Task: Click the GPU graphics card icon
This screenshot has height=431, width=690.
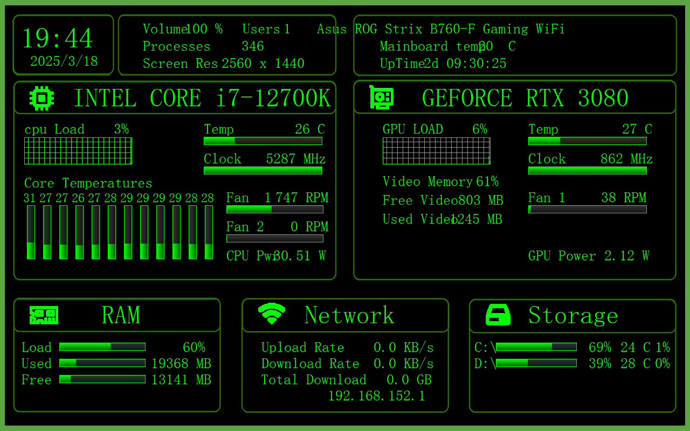Action: (x=381, y=98)
